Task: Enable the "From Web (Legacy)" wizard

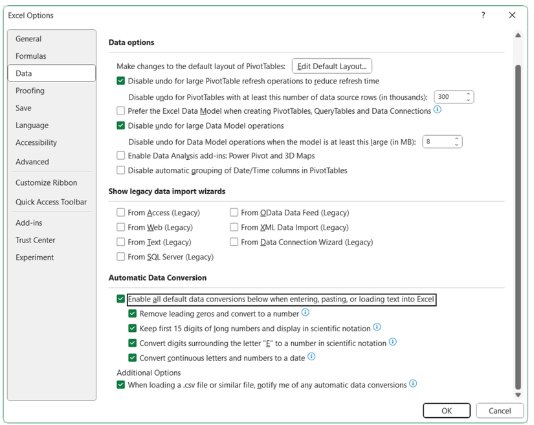Action: coord(120,227)
